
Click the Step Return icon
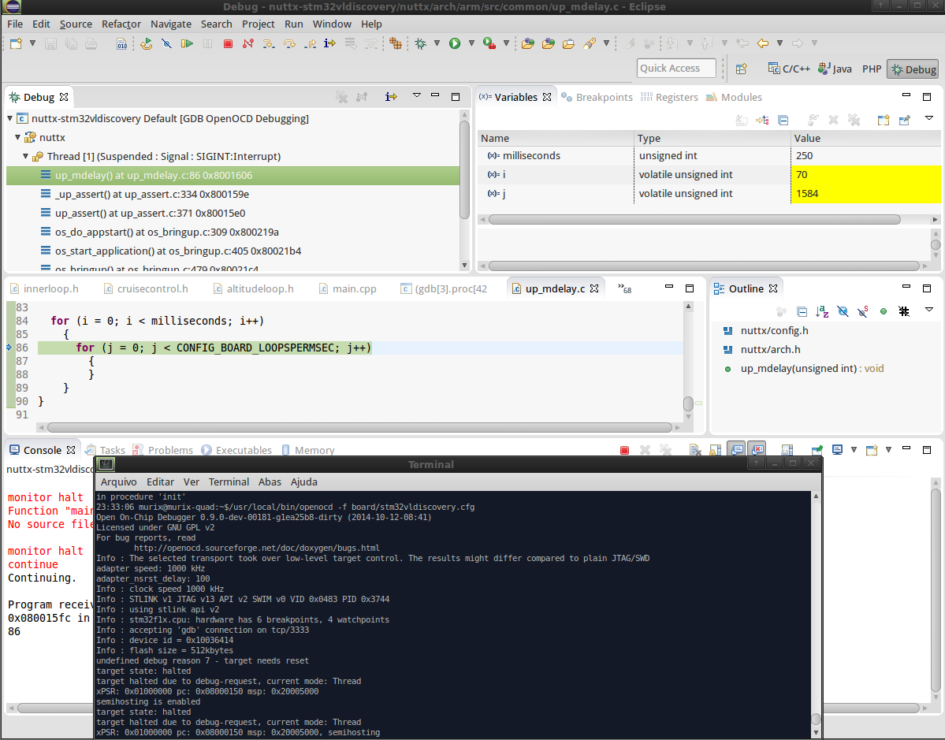tap(310, 43)
